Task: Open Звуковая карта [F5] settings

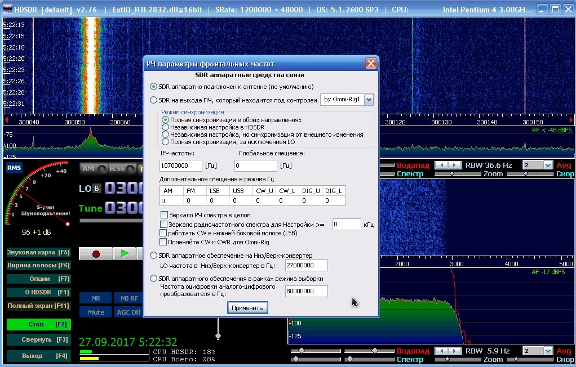Action: [x=38, y=252]
